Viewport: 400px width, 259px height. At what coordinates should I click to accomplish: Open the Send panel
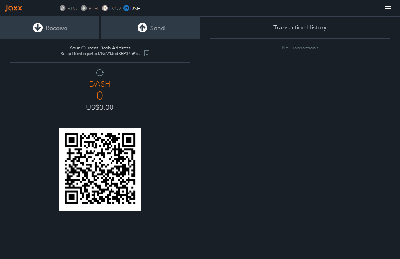(x=150, y=27)
